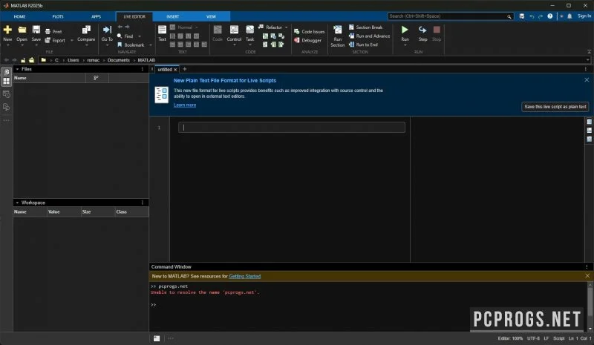Open the Save dropdown arrow

[x=36, y=45]
